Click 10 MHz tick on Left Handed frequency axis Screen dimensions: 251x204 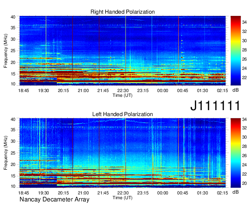[x=13, y=186]
